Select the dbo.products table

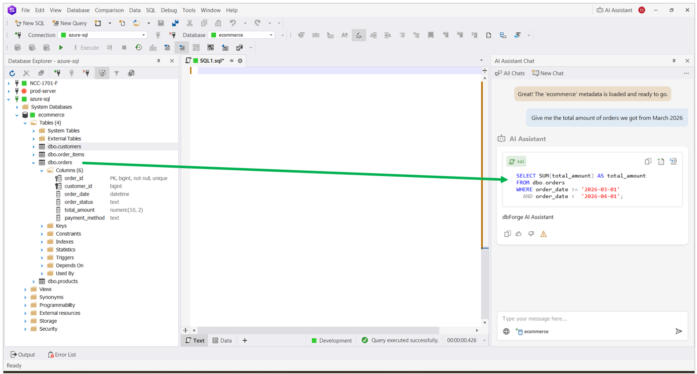pos(63,281)
